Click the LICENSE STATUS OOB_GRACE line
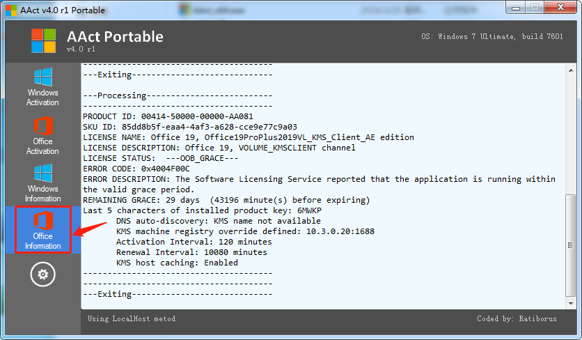Viewport: 582px width, 340px height. [x=160, y=158]
